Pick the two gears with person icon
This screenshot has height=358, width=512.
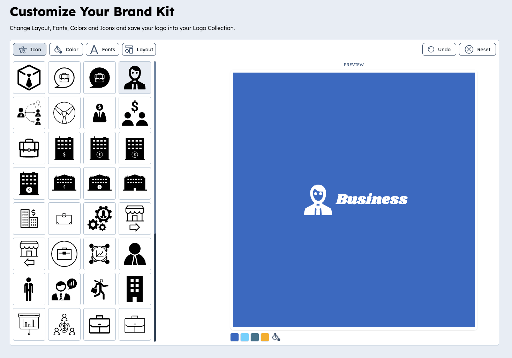(99, 219)
